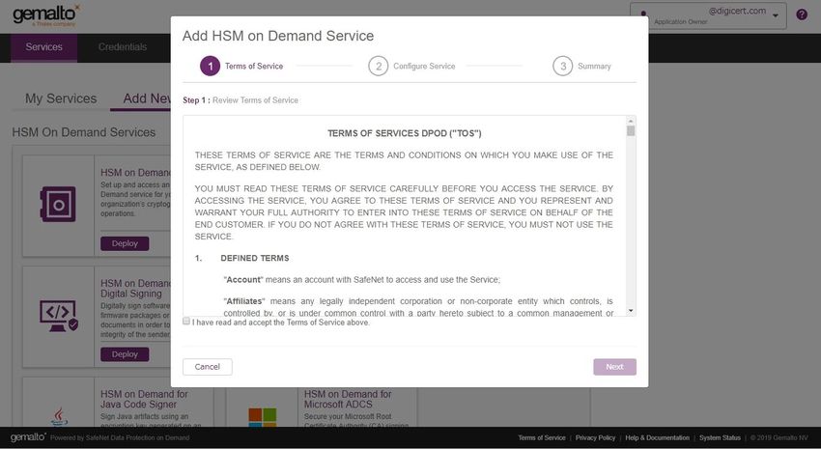
Task: Deploy HSM on Demand Digital Signing
Action: (x=125, y=354)
